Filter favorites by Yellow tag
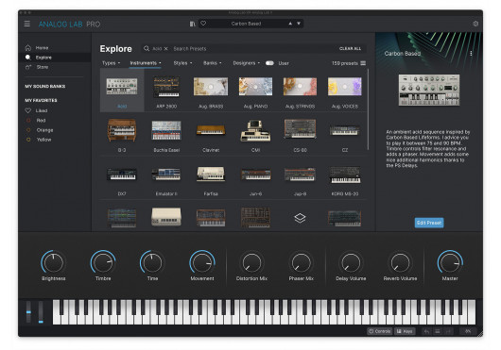This screenshot has height=350, width=501. tap(39, 140)
